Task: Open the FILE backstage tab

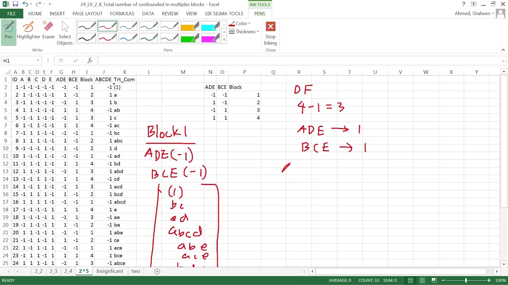Action: click(12, 13)
